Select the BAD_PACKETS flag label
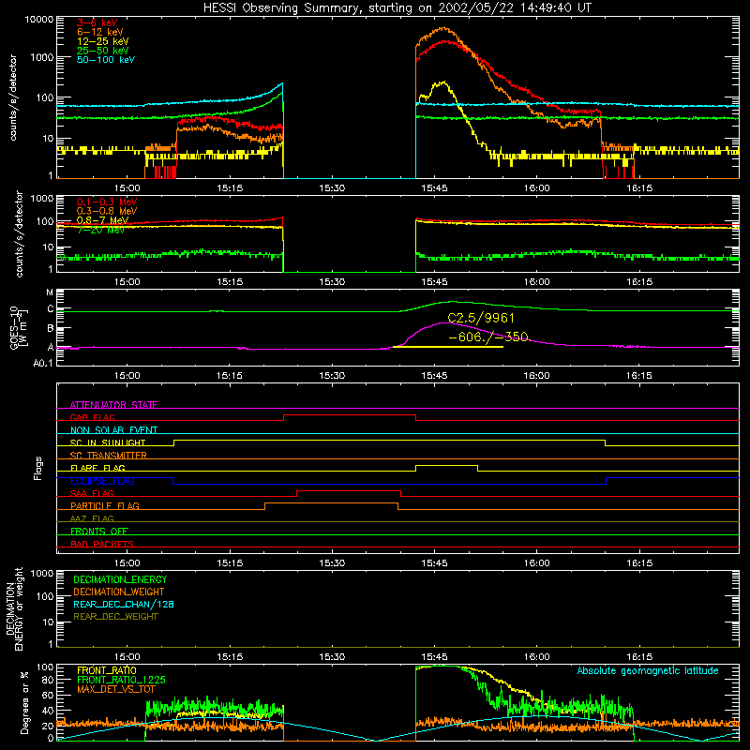750x750 pixels. [x=102, y=544]
